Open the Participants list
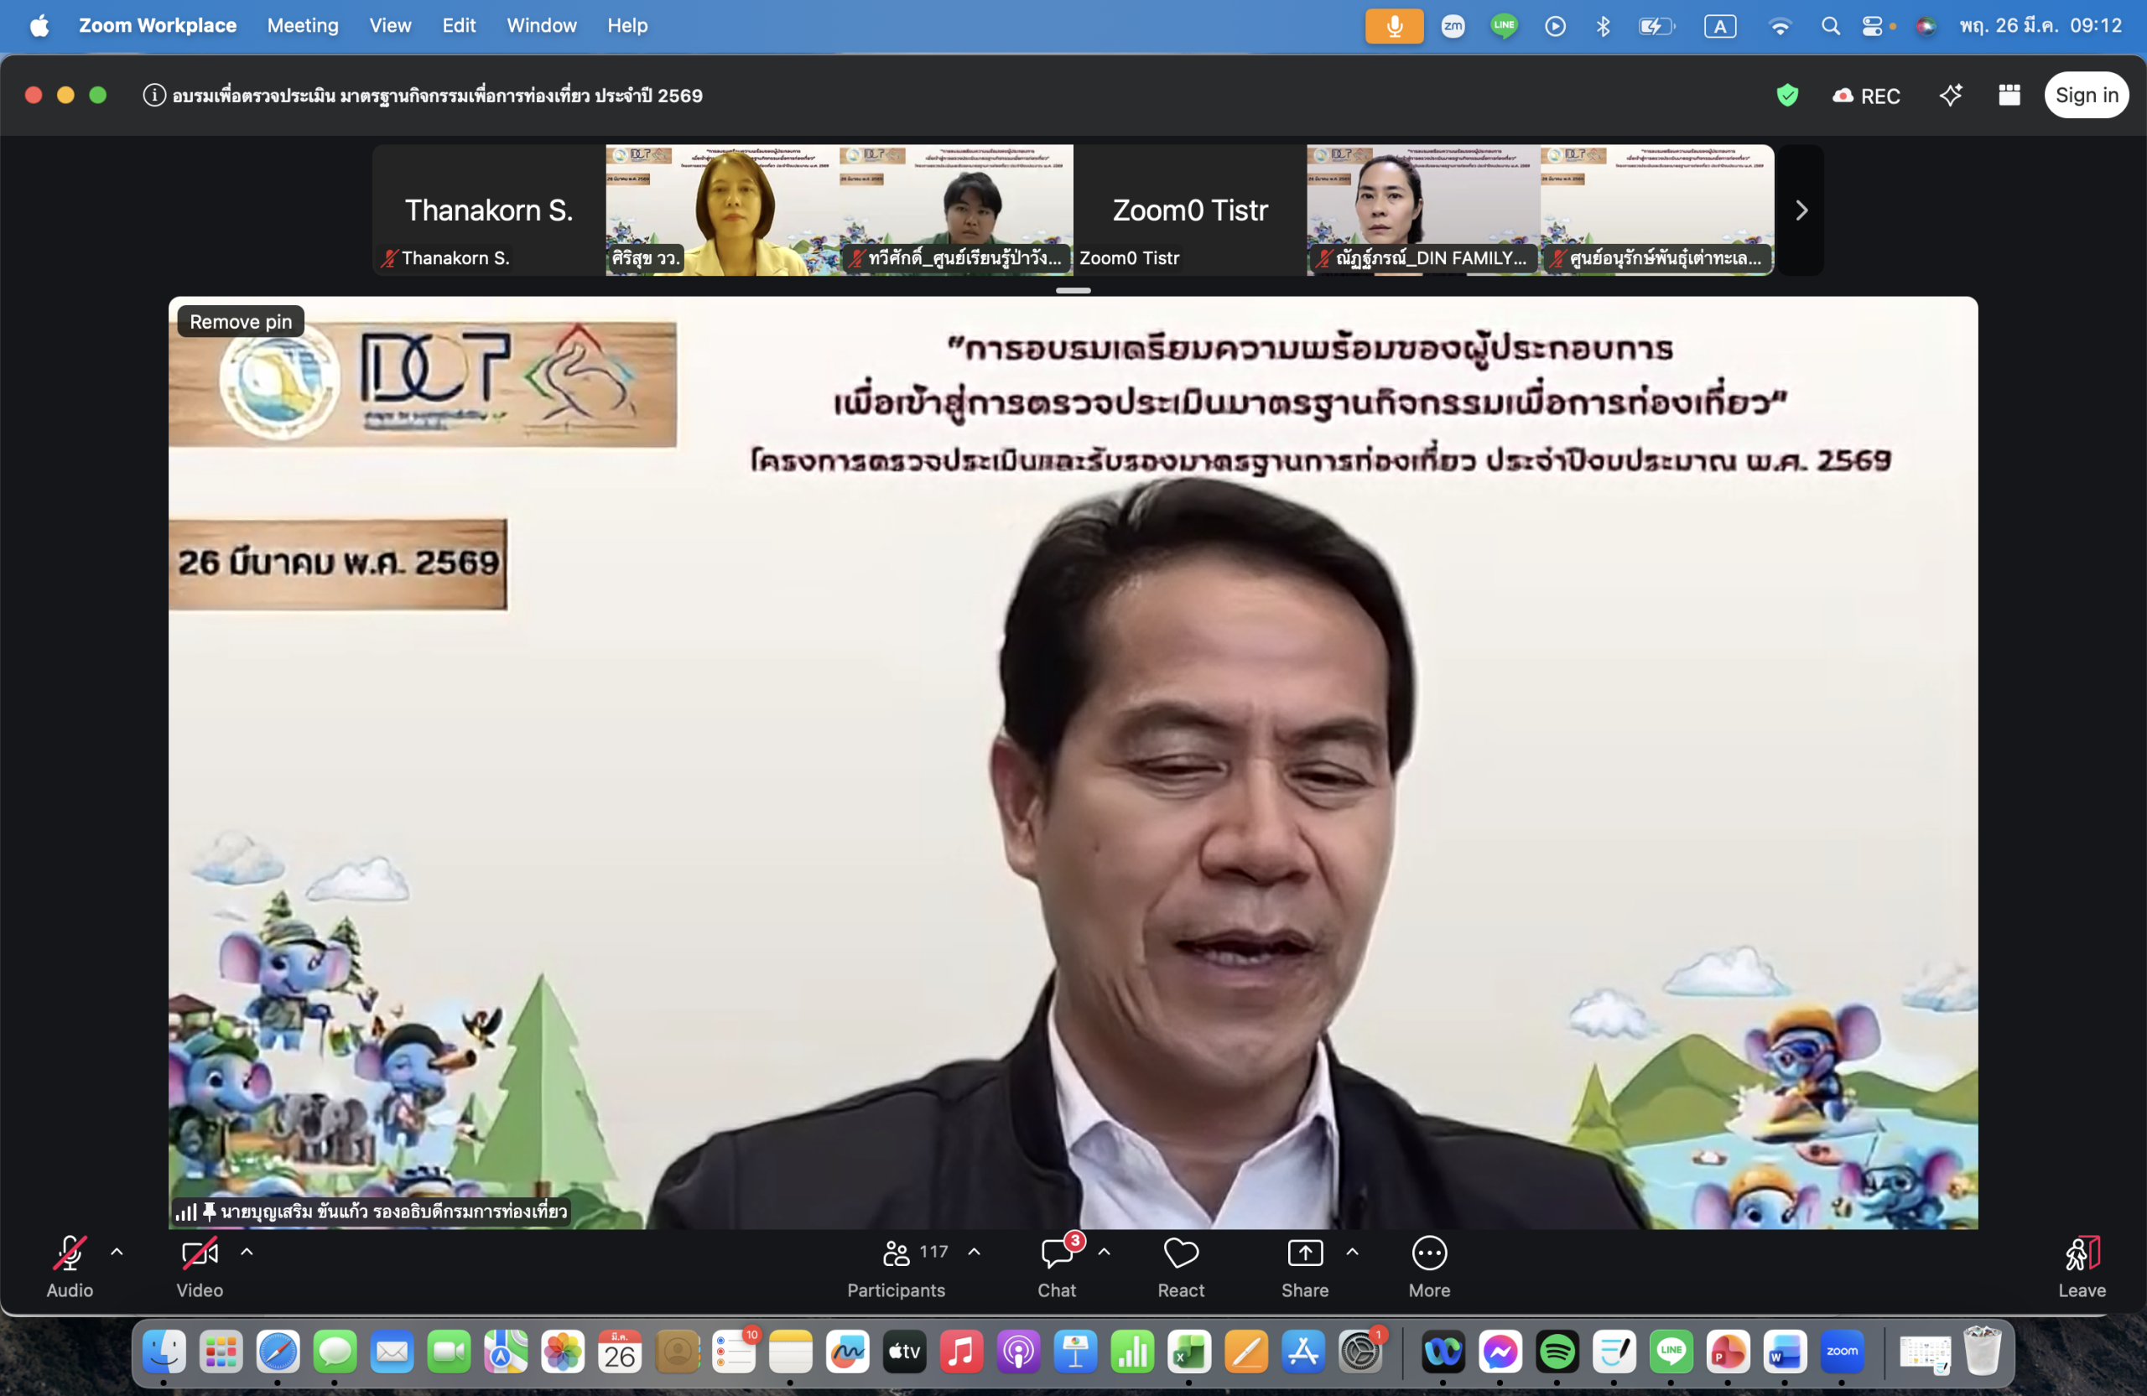The height and width of the screenshot is (1396, 2147). coord(897,1254)
